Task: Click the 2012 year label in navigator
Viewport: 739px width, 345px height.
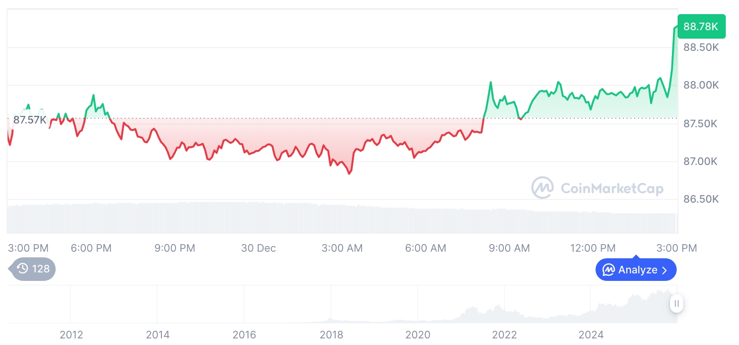Action: pos(71,335)
